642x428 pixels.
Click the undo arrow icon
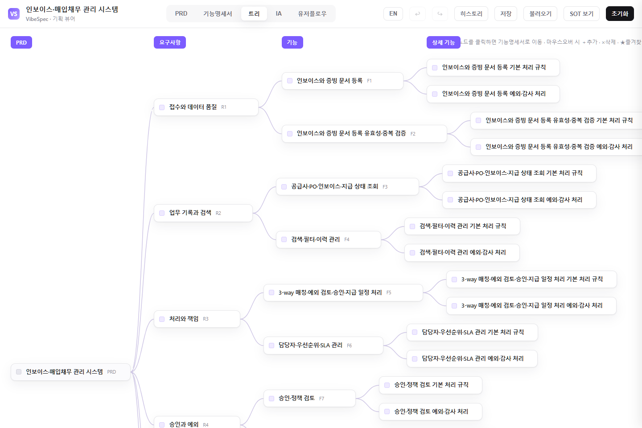click(417, 14)
